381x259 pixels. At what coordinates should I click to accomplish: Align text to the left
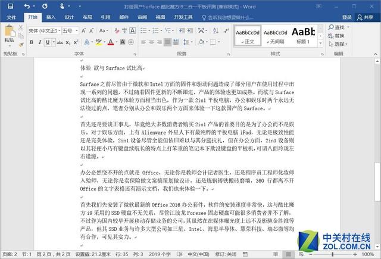(x=143, y=42)
